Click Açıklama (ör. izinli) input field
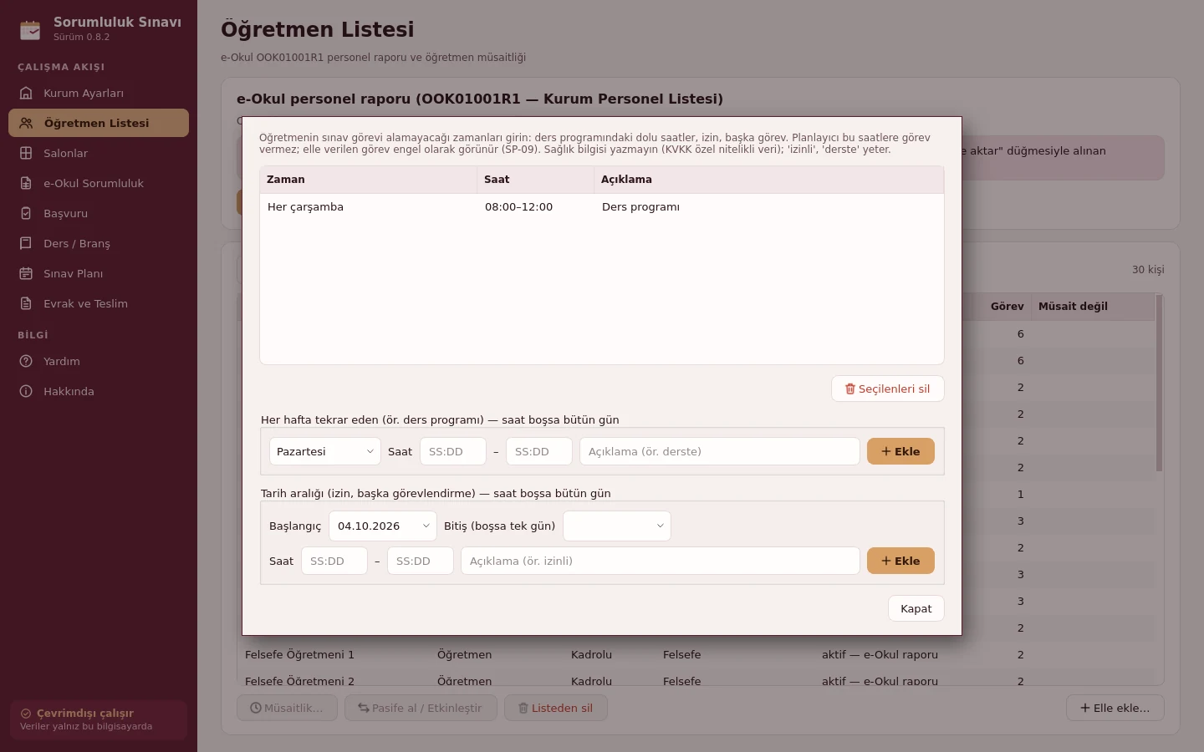 661,561
